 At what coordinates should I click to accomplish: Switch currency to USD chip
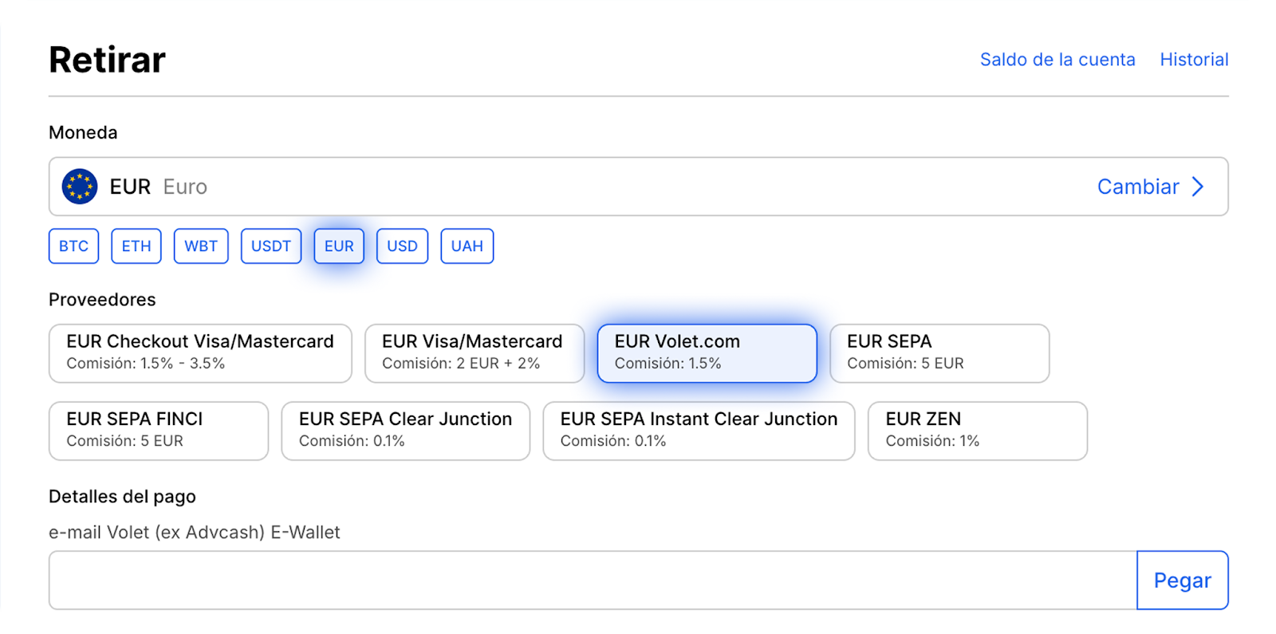point(402,246)
